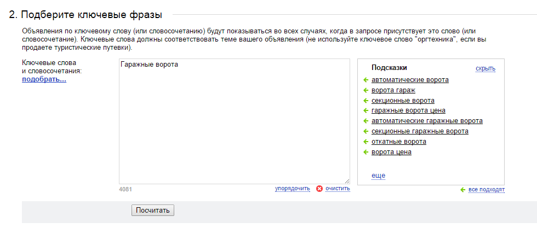Click green arrow next to откатные ворота

click(x=366, y=142)
